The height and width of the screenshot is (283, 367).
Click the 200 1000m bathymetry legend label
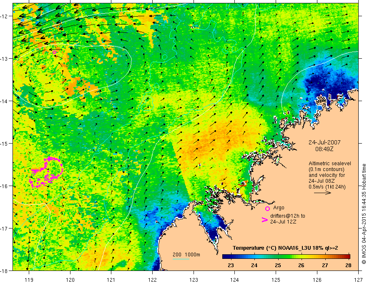coord(186,255)
